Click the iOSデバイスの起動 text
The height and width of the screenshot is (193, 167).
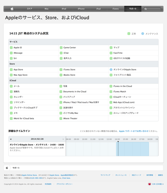122,58
